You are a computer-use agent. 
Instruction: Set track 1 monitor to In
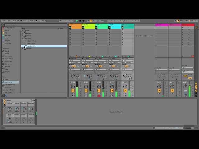(x=71, y=66)
